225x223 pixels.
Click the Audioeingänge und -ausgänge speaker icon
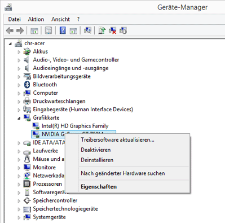[x=27, y=68]
